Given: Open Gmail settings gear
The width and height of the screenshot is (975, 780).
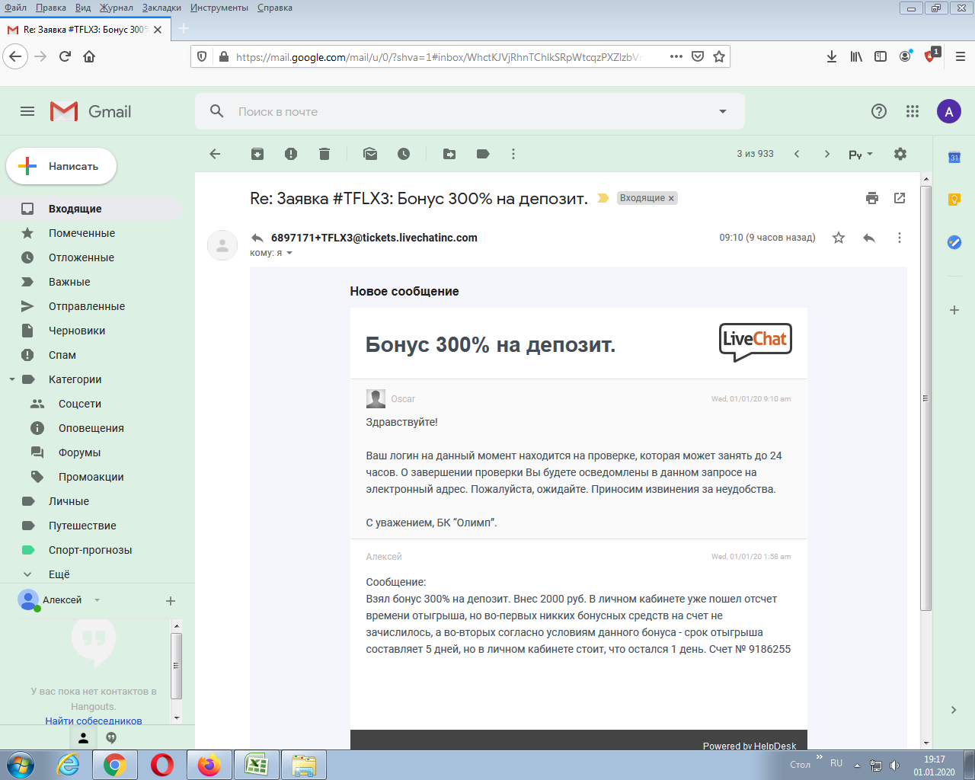Looking at the screenshot, I should pyautogui.click(x=900, y=154).
